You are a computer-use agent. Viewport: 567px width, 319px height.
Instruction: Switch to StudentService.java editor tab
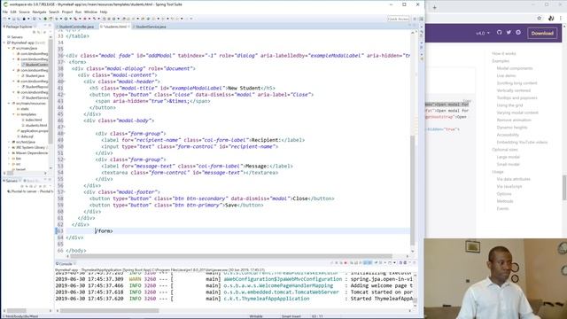(x=150, y=27)
